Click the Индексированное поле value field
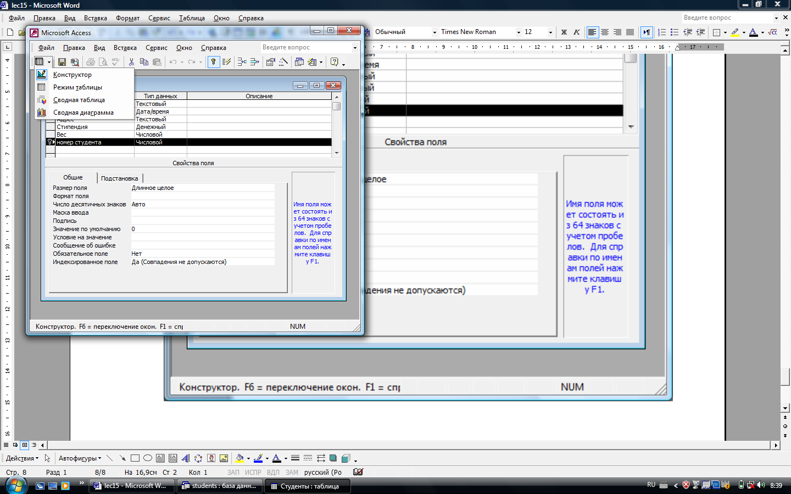This screenshot has width=791, height=494. click(x=203, y=262)
